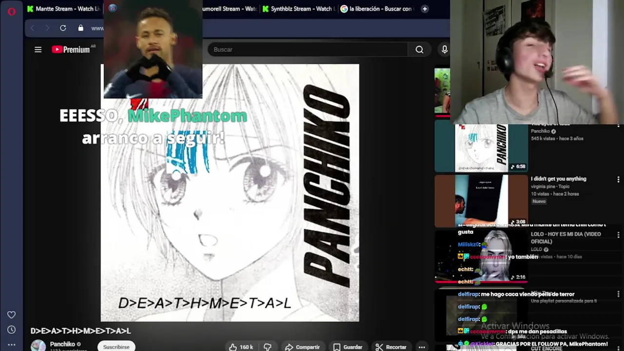Image resolution: width=624 pixels, height=351 pixels.
Task: Go to YouTube Premium home logo
Action: click(71, 49)
